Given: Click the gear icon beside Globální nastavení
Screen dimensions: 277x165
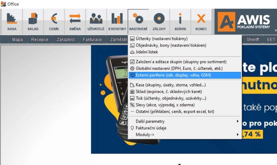Looking at the screenshot, I should [132, 69].
